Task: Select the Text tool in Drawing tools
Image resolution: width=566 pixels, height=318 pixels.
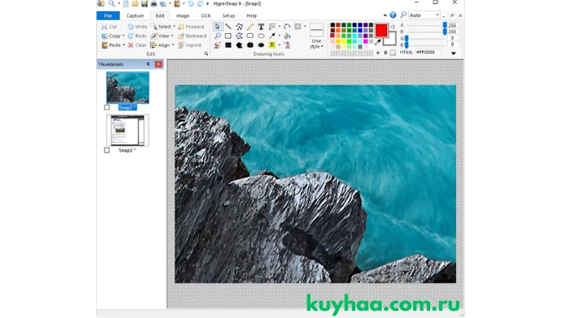Action: click(260, 27)
